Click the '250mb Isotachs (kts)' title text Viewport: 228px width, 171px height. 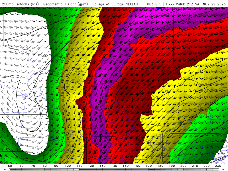point(21,4)
